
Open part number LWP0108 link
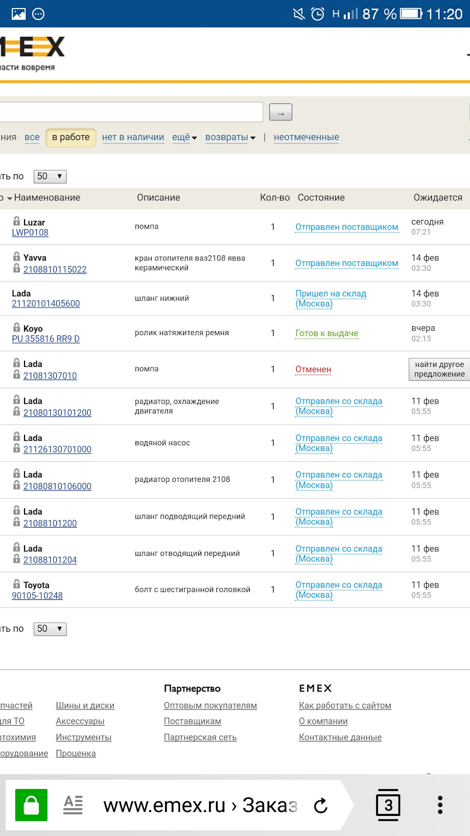tap(30, 233)
